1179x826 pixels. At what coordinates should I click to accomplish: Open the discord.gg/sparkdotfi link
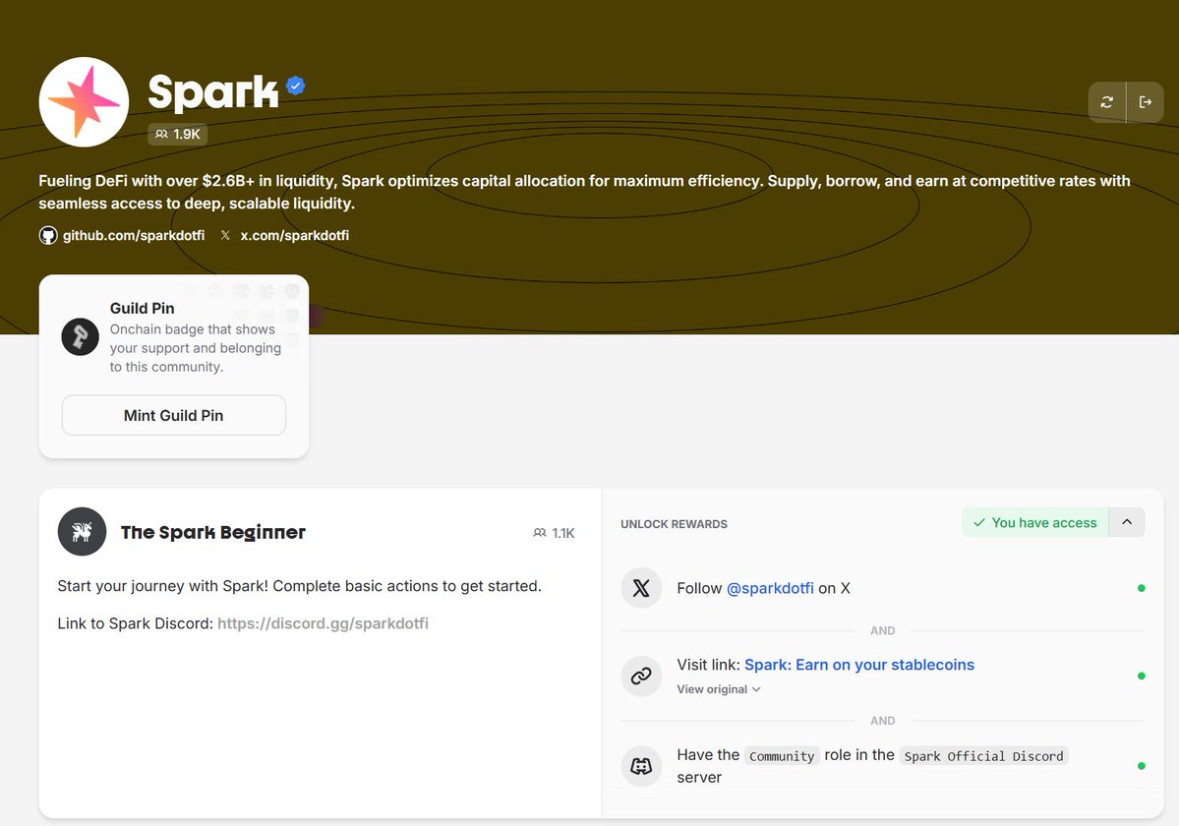[323, 623]
